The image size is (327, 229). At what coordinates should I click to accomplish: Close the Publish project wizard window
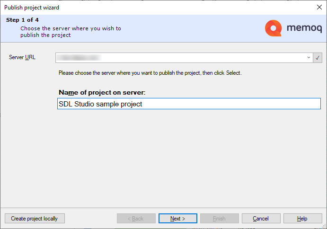point(318,8)
